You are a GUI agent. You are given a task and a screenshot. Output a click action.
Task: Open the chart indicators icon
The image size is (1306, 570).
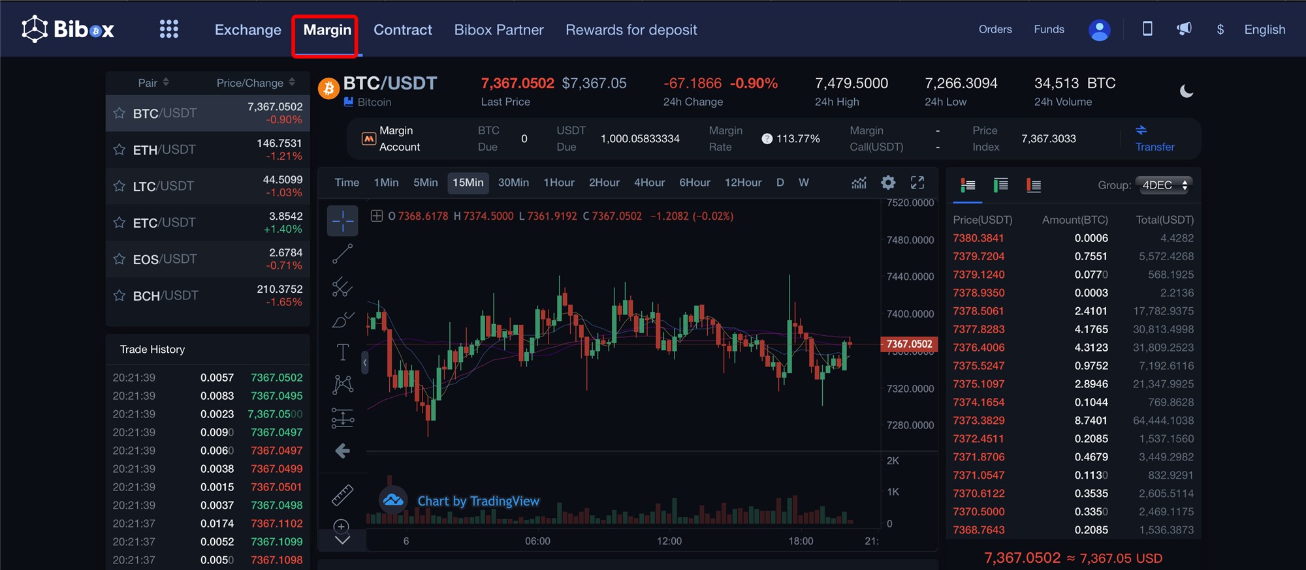click(859, 183)
